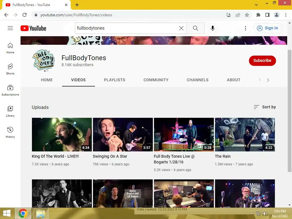Viewport: 292px width, 219px height.
Task: Toggle the Chrome side panel icon
Action: pyautogui.click(x=267, y=15)
